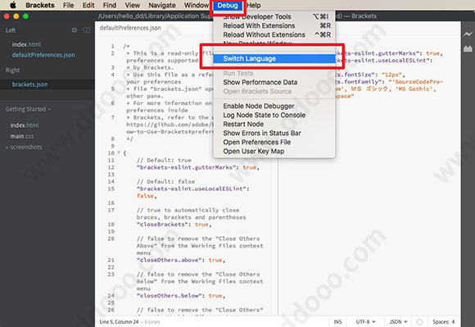
Task: Open the Help menu
Action: (254, 5)
